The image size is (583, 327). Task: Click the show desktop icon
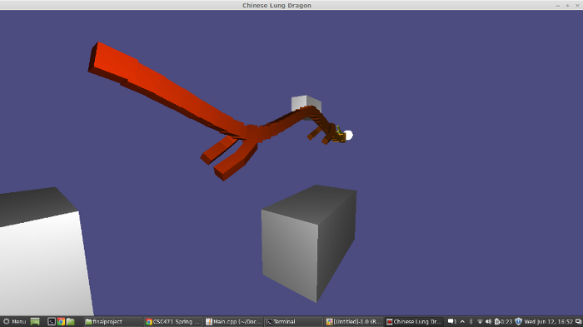click(x=35, y=322)
